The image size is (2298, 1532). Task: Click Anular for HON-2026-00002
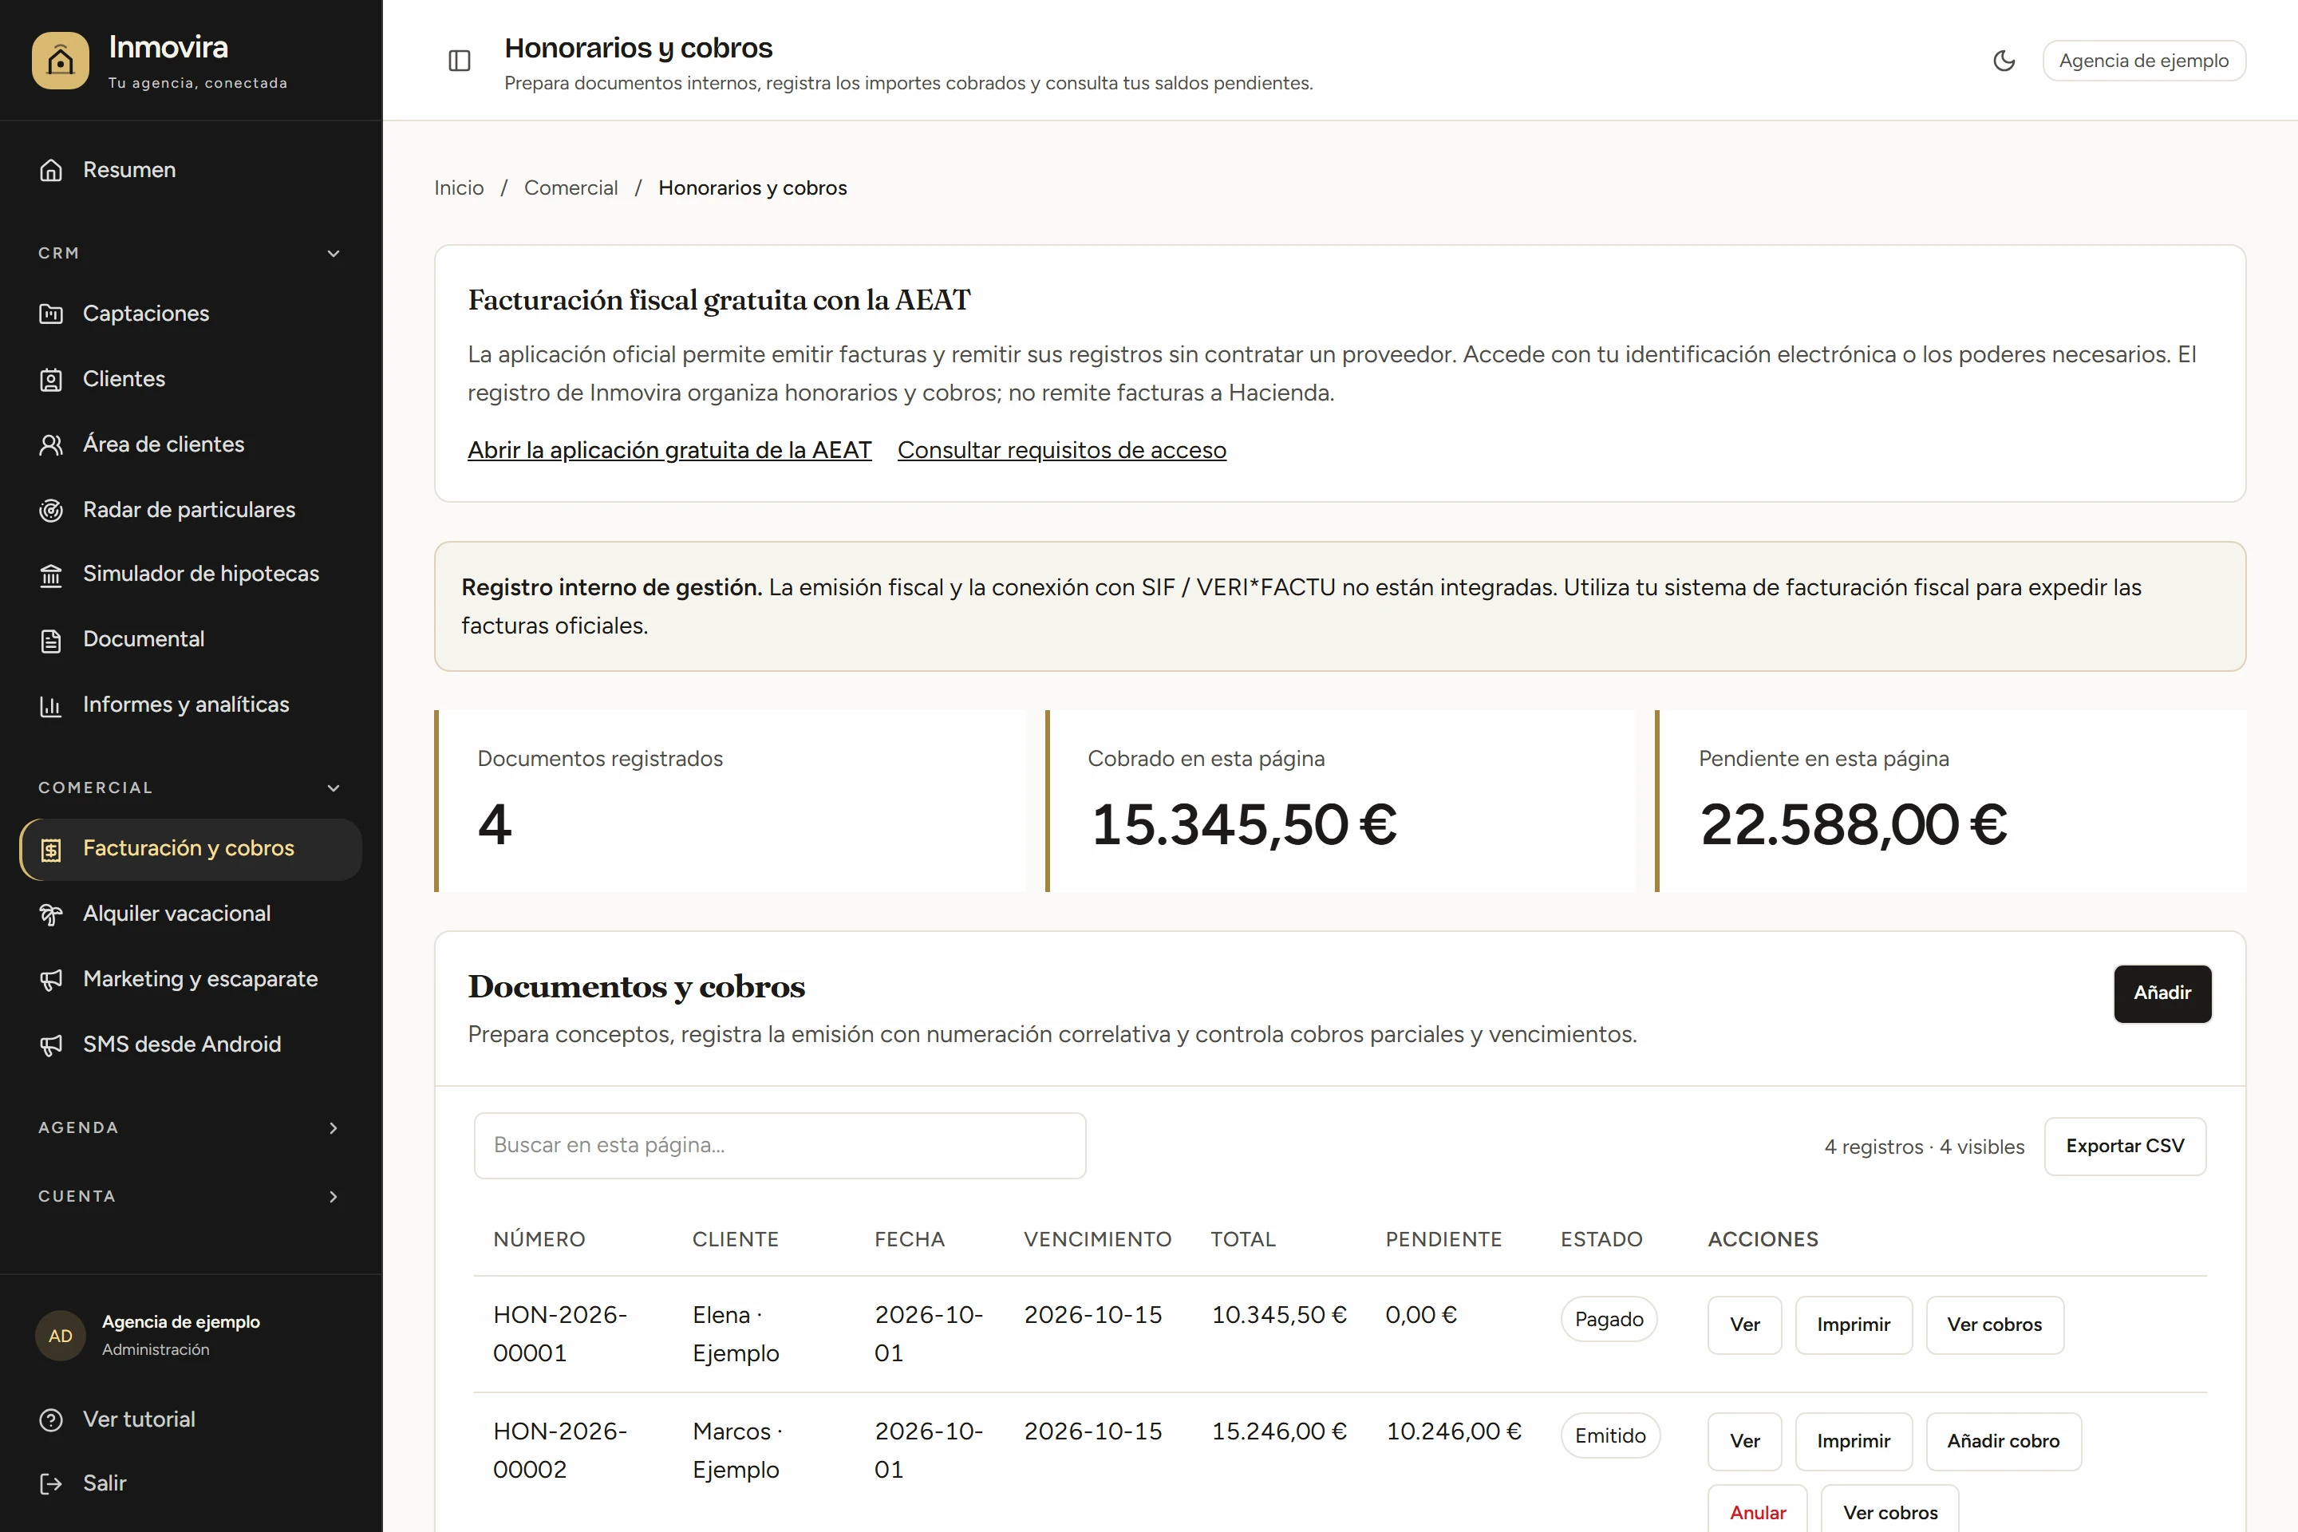tap(1757, 1510)
